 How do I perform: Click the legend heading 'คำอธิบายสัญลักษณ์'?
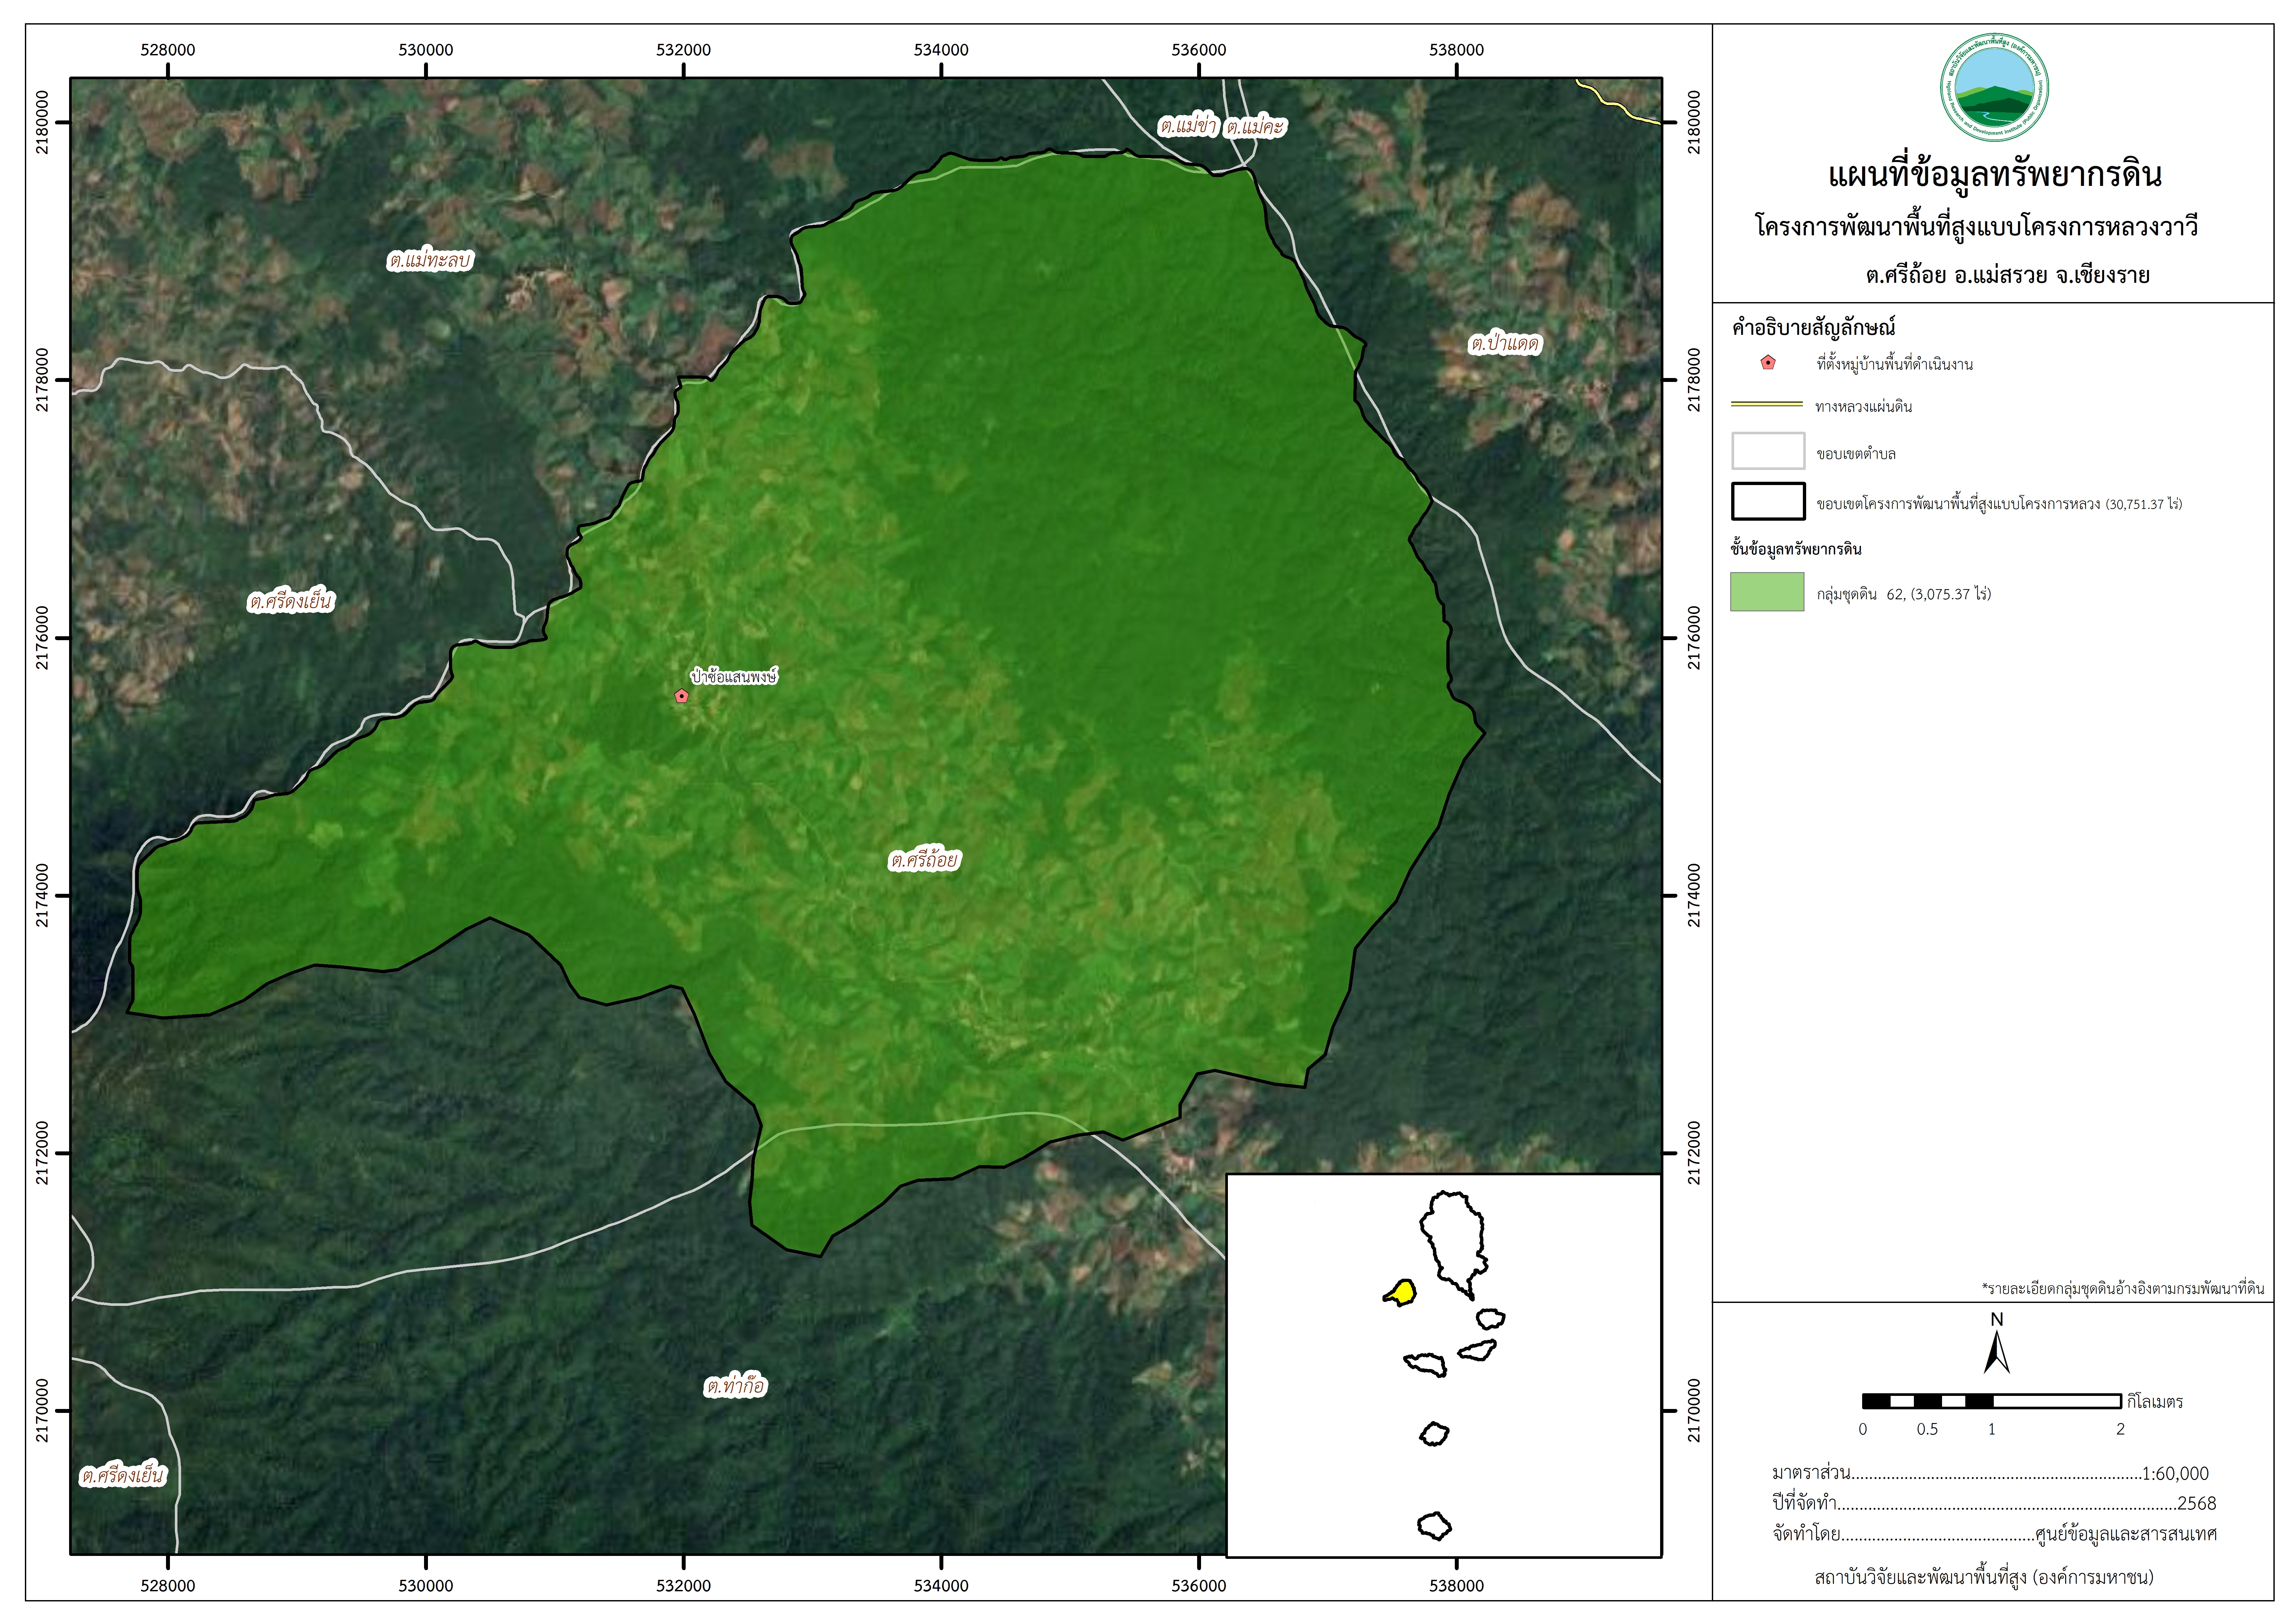[1814, 327]
